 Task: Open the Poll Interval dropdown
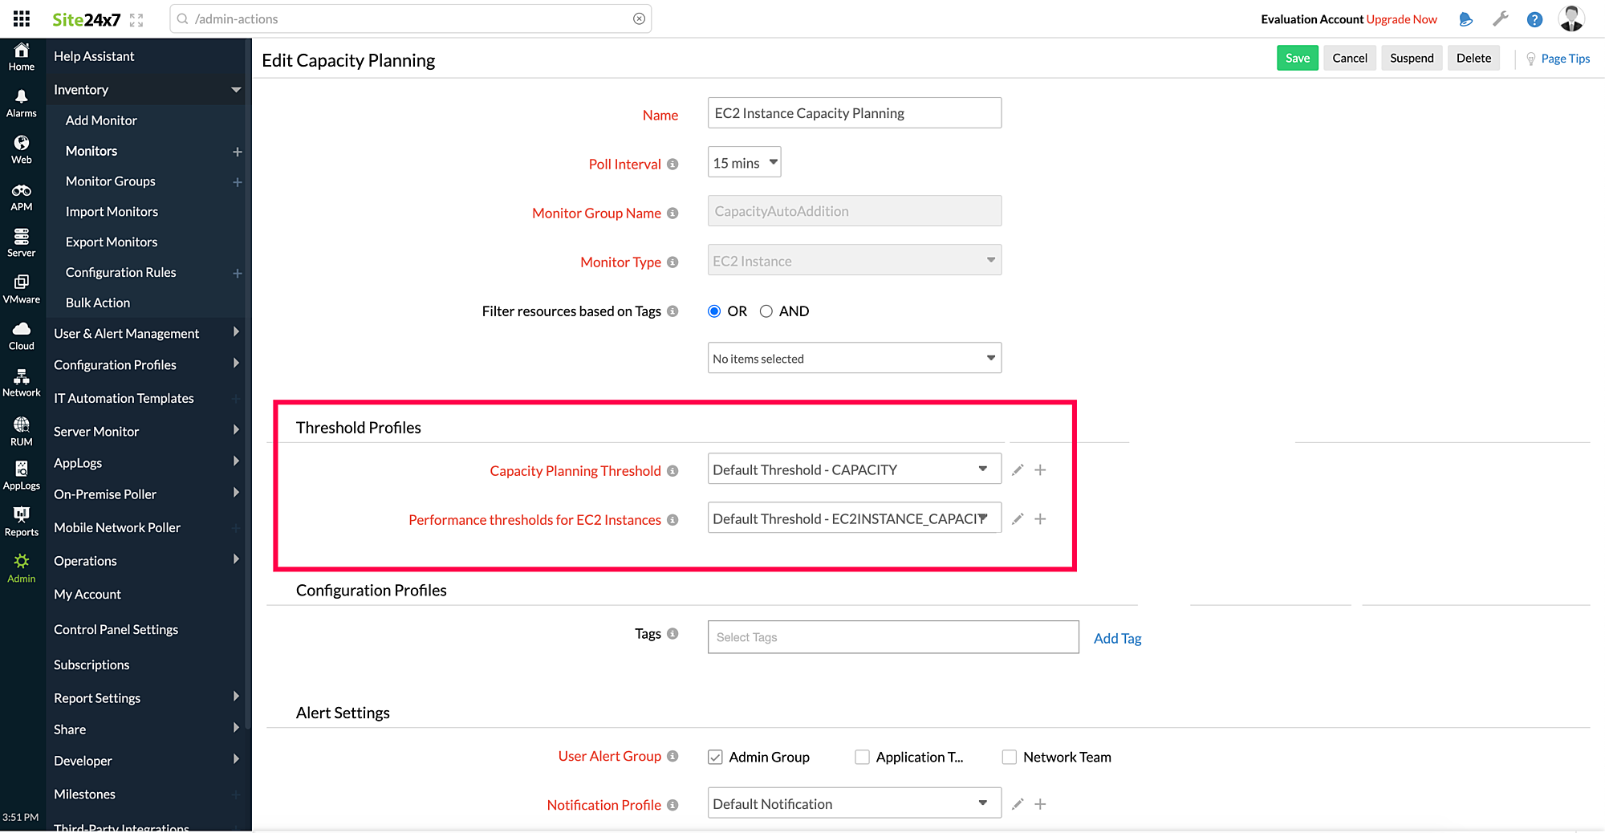[x=743, y=161]
